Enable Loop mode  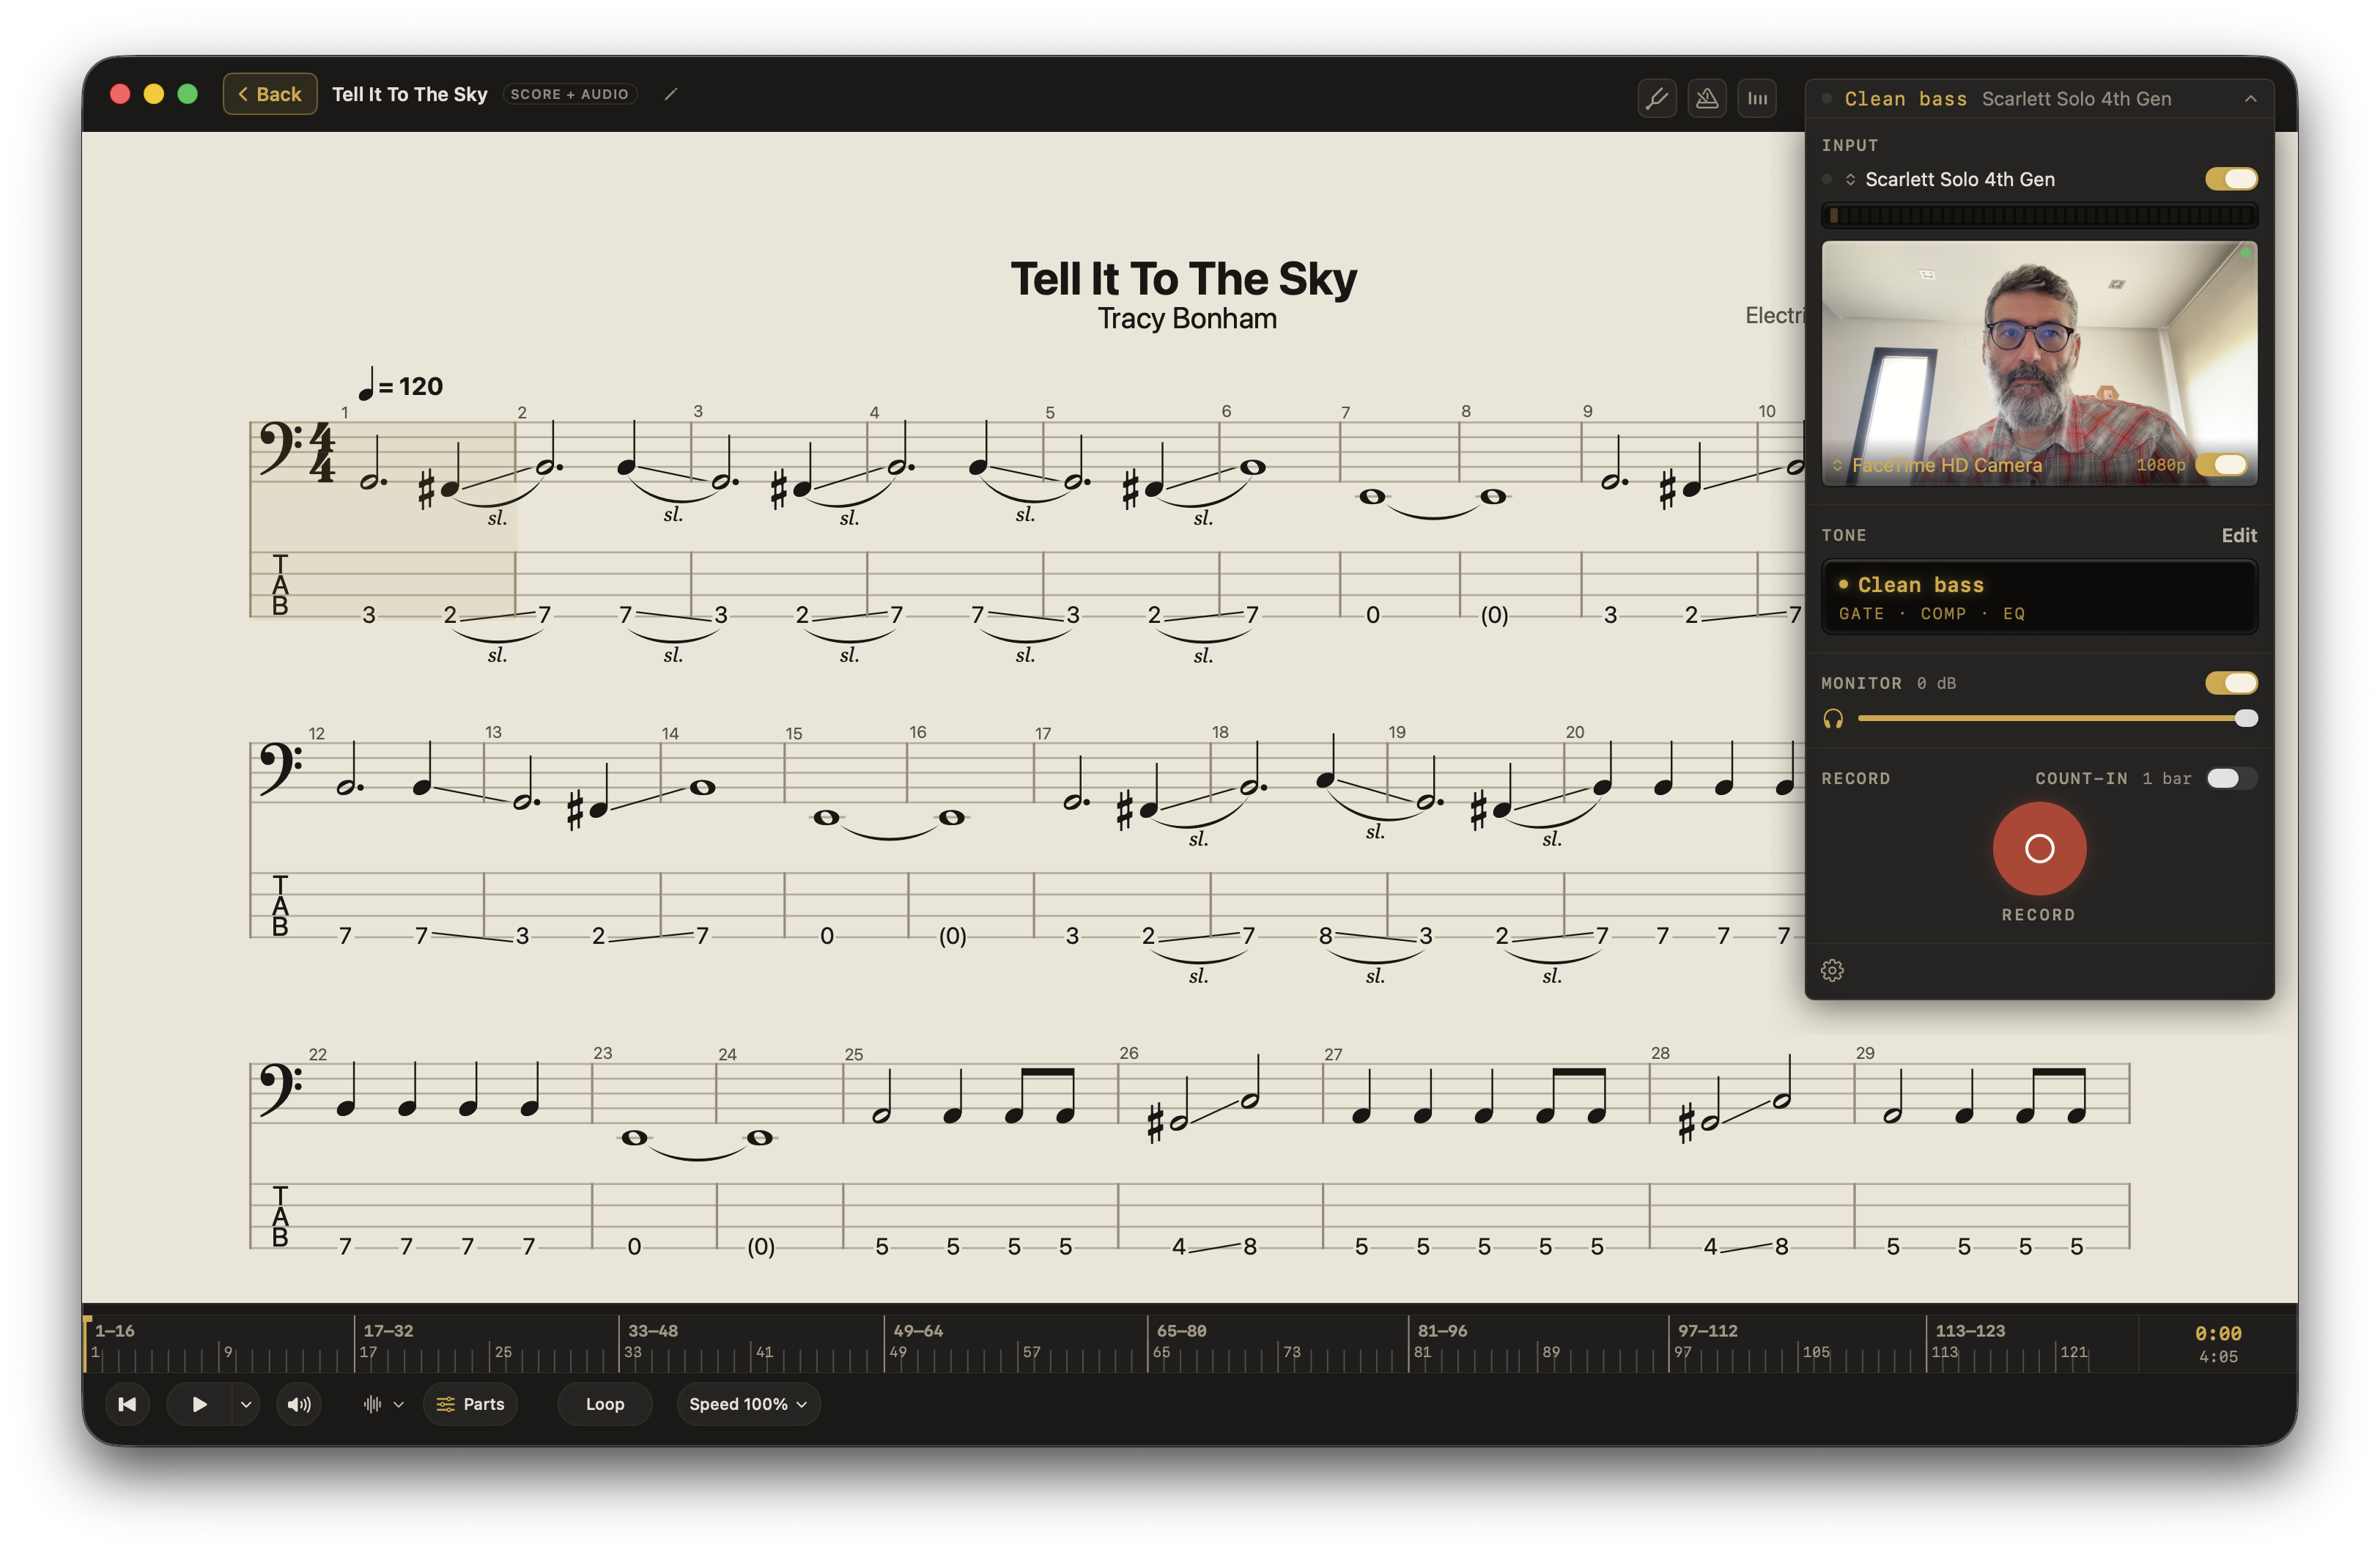(604, 1404)
